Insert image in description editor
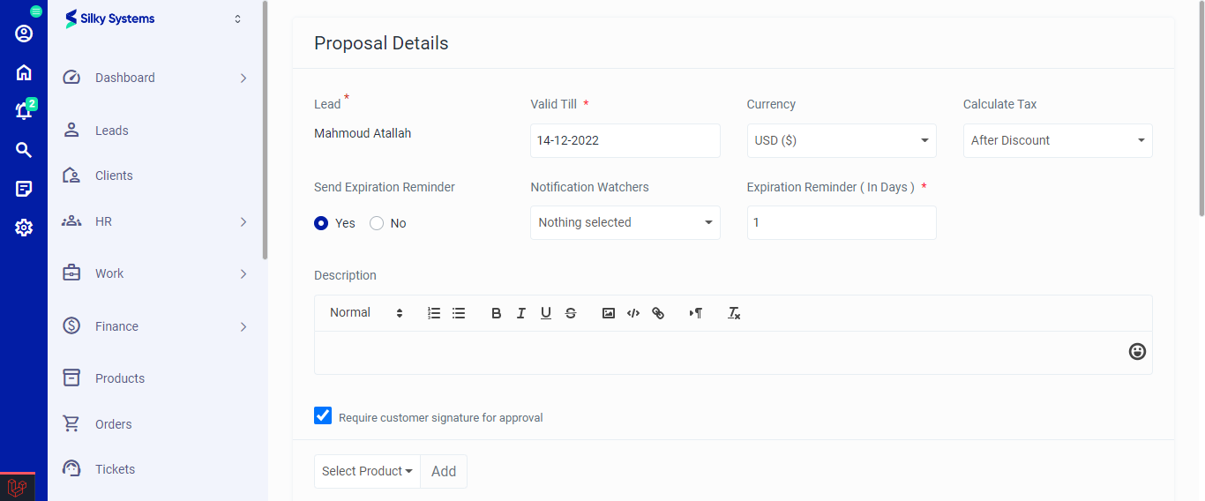This screenshot has width=1205, height=501. coord(609,313)
